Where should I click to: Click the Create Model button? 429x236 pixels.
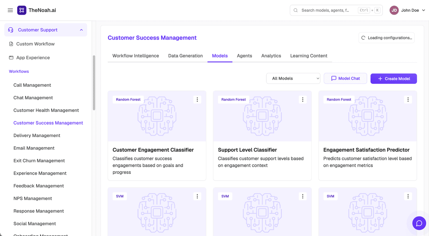click(394, 79)
